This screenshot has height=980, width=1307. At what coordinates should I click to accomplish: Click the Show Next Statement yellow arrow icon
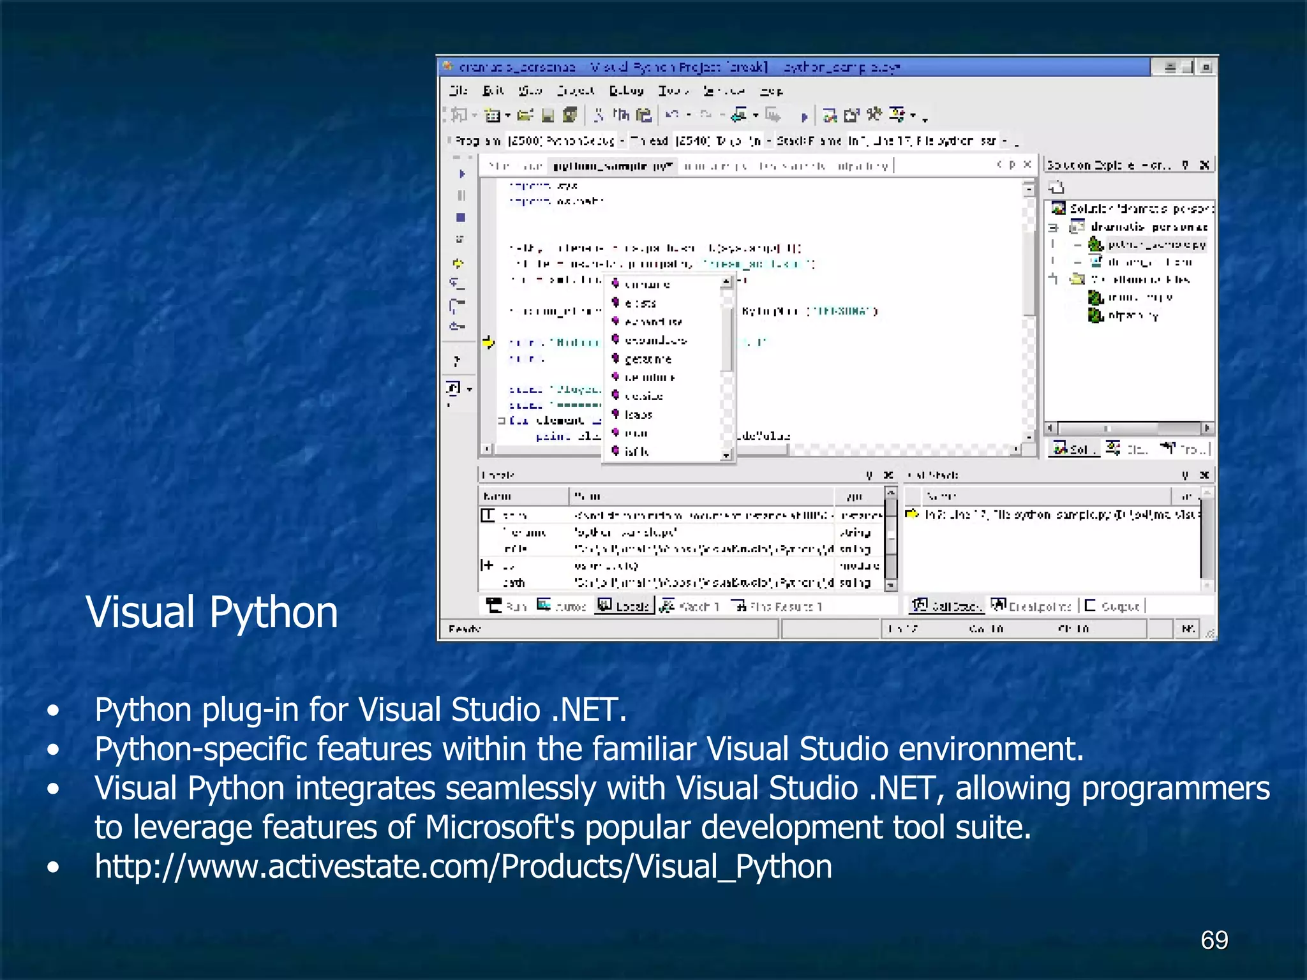458,263
